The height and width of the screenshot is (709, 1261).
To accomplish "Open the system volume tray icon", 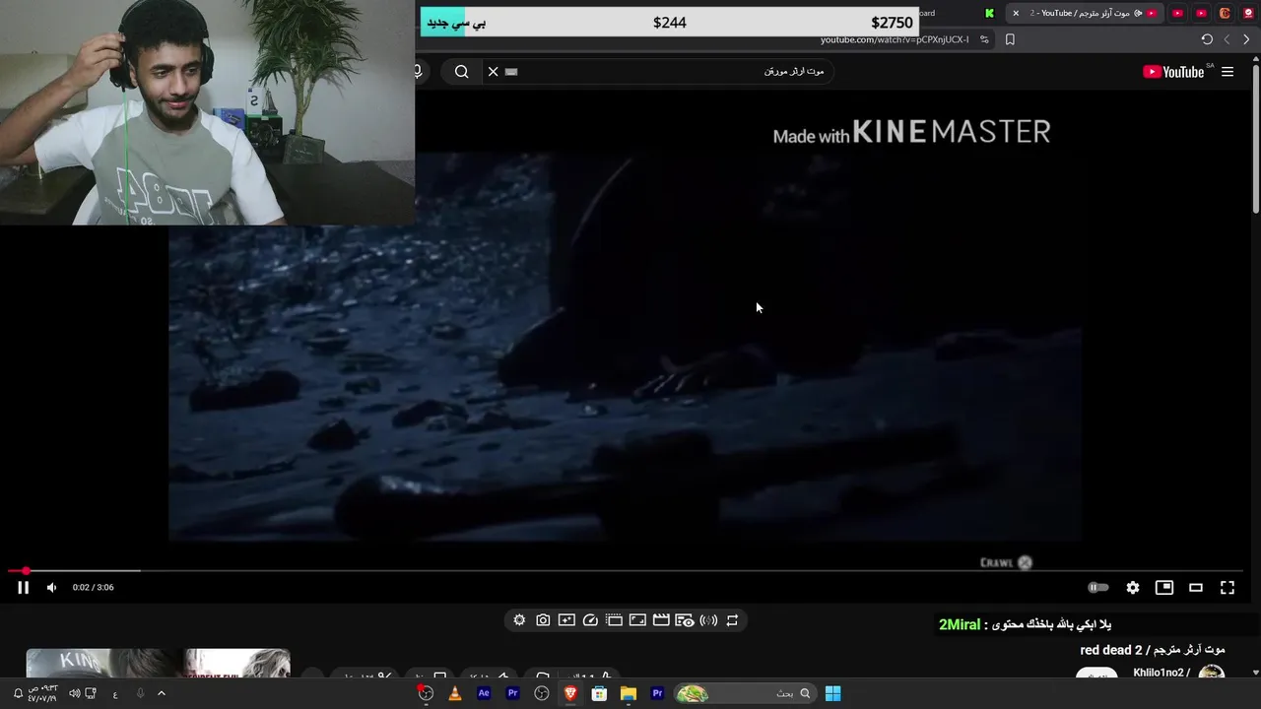I will pos(75,693).
